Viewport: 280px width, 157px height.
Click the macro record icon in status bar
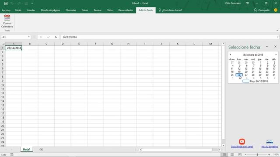point(12,155)
